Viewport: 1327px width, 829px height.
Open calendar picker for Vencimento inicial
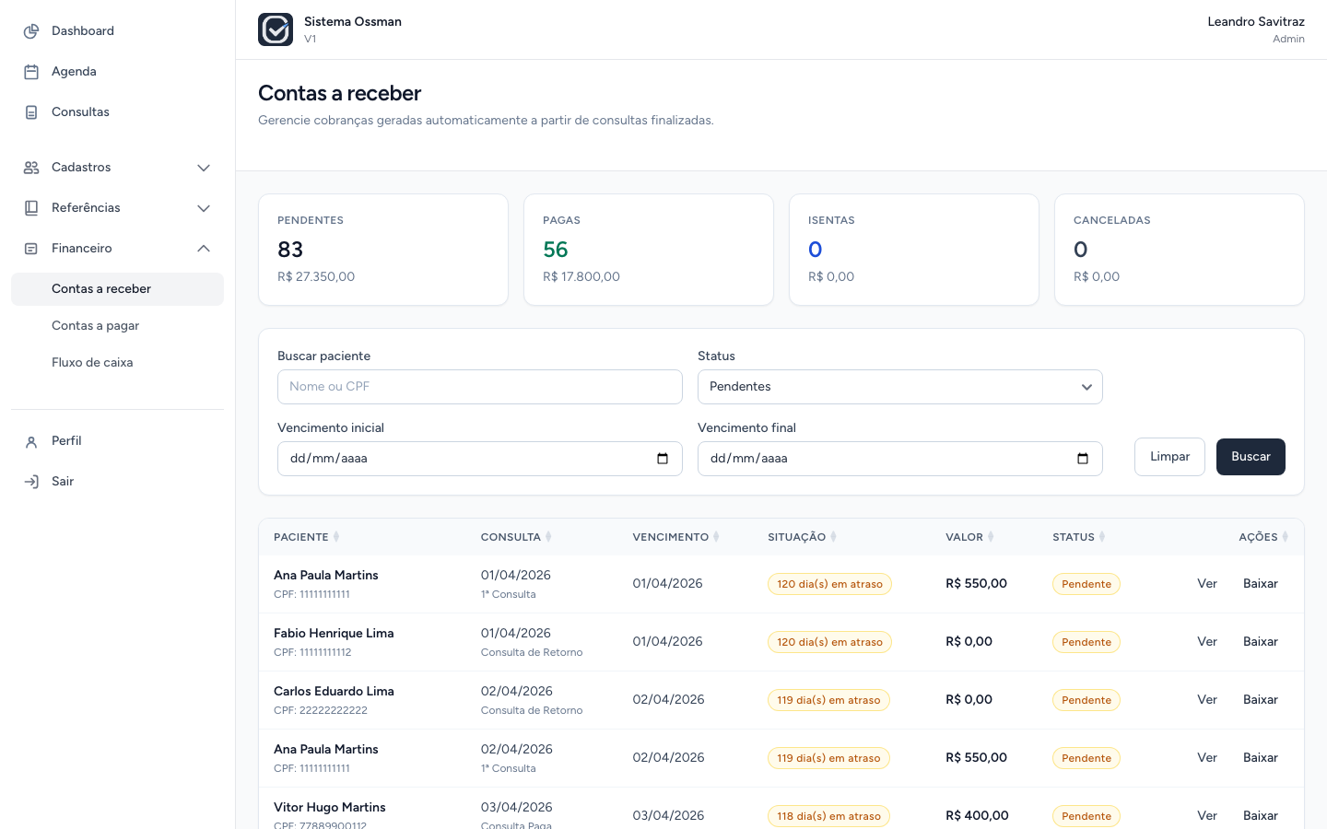(663, 459)
